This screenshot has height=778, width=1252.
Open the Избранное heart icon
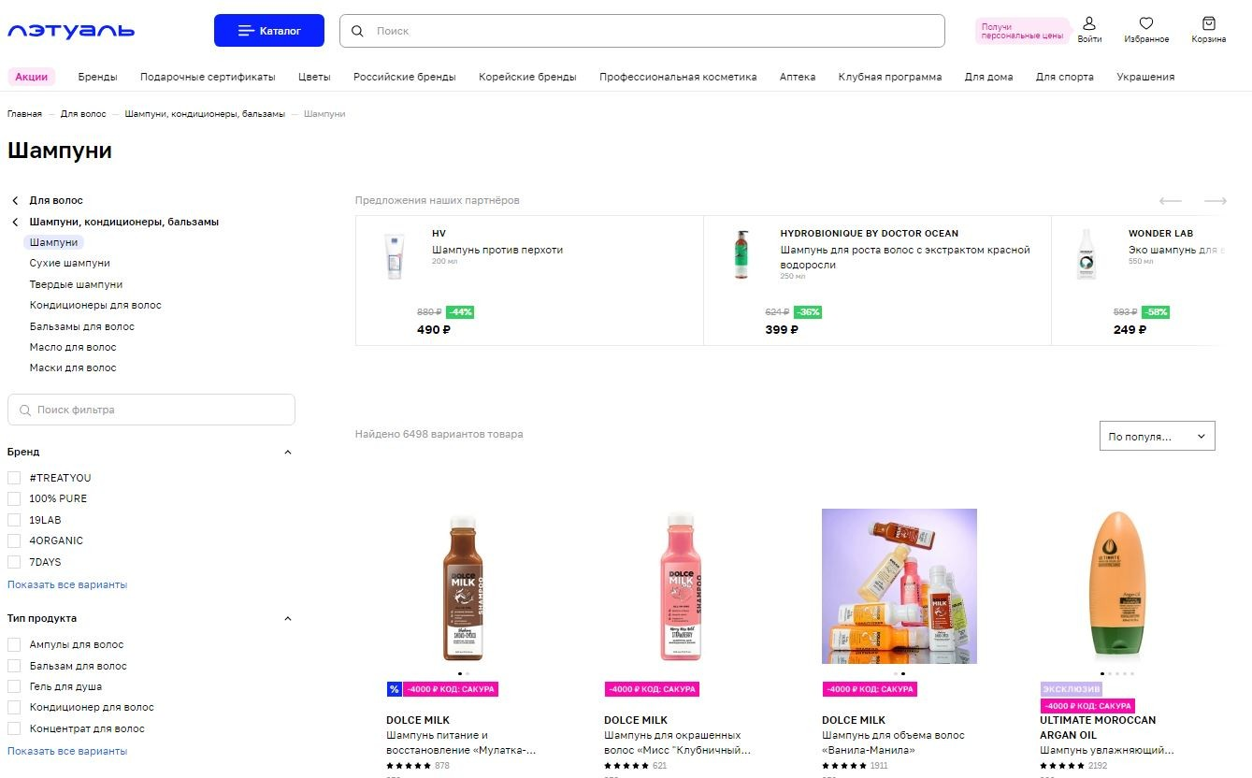click(1146, 23)
